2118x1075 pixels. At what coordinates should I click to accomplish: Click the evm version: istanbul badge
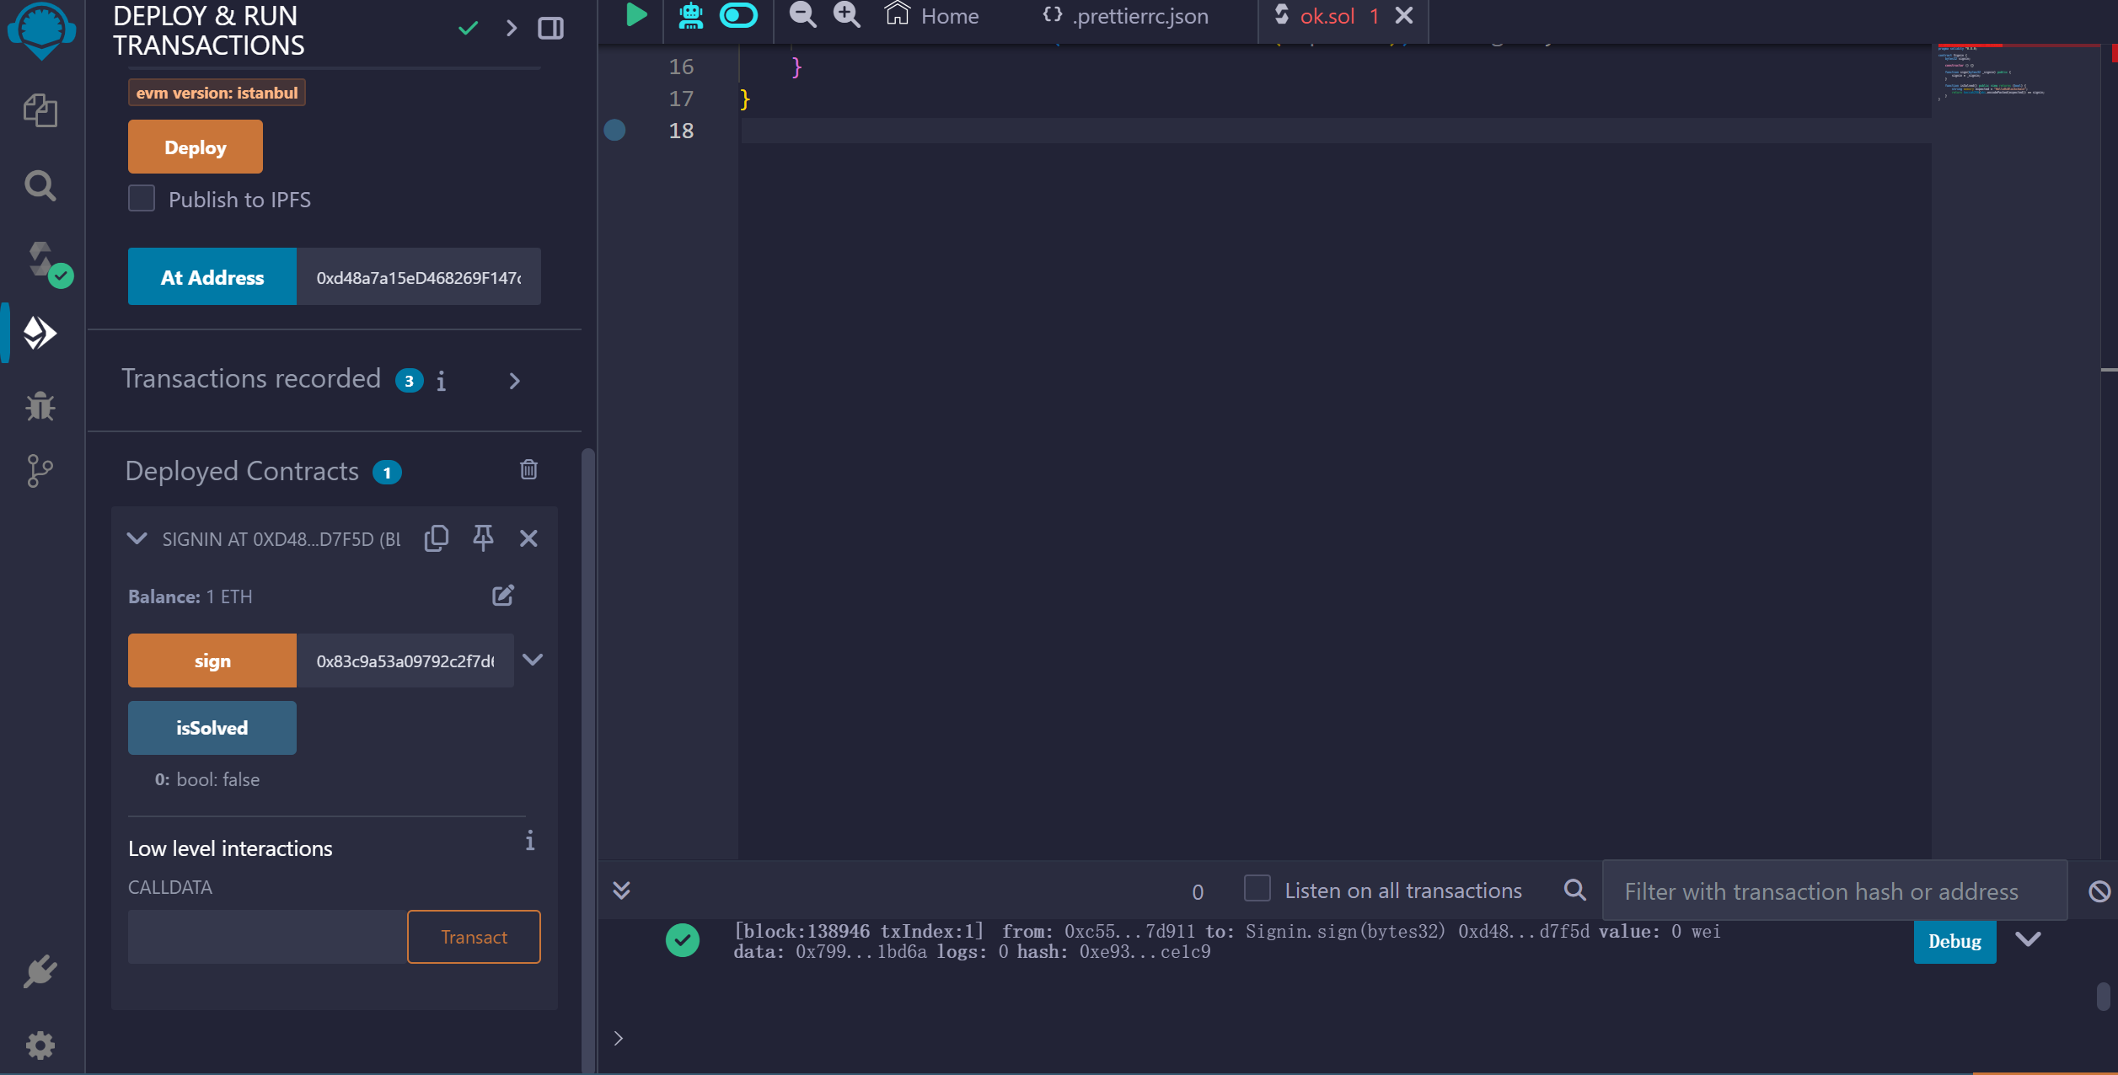pyautogui.click(x=217, y=93)
